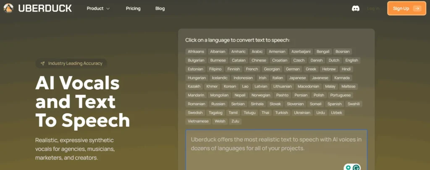
Task: Choose Javanese language
Action: (x=320, y=78)
